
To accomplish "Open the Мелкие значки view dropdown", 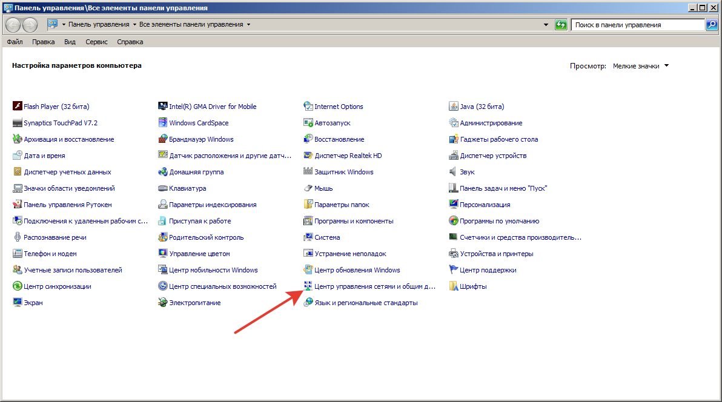I will (x=640, y=66).
